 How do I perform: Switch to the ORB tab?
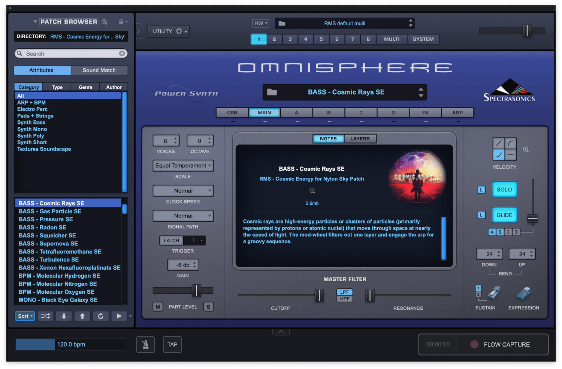coord(232,112)
